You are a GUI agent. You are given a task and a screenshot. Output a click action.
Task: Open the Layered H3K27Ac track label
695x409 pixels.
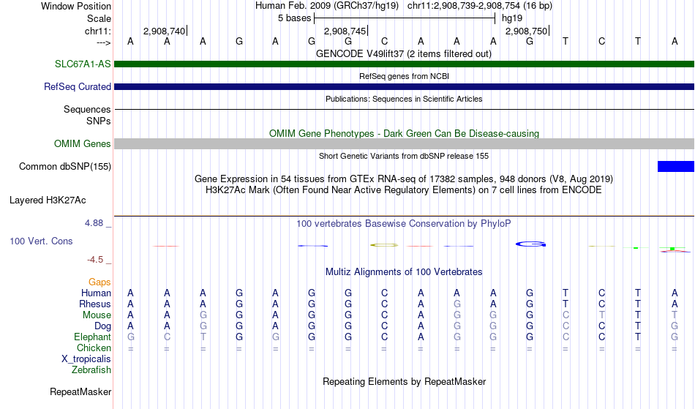48,200
